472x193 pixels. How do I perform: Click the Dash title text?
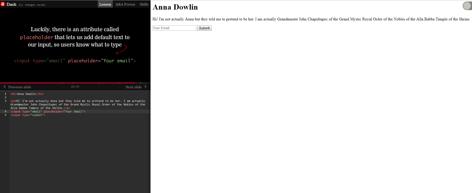click(x=11, y=4)
